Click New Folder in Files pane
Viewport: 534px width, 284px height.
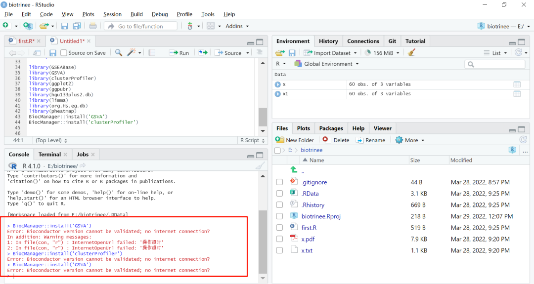(295, 140)
